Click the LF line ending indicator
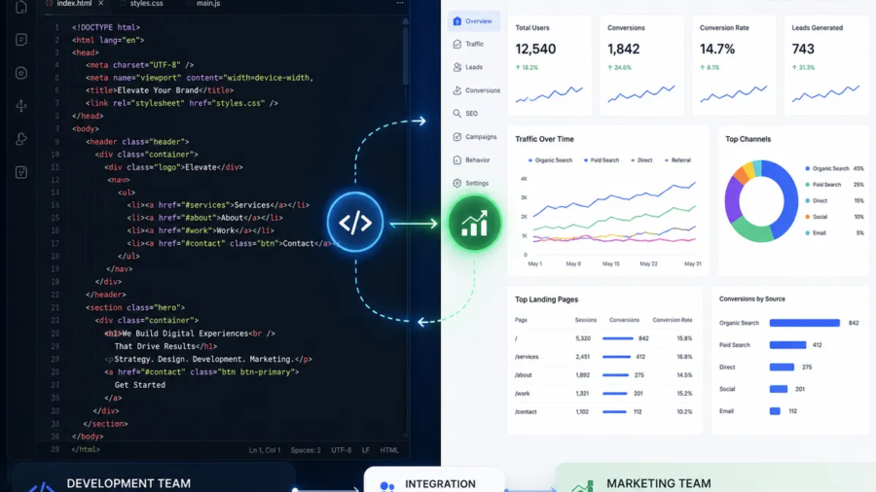 pos(365,450)
